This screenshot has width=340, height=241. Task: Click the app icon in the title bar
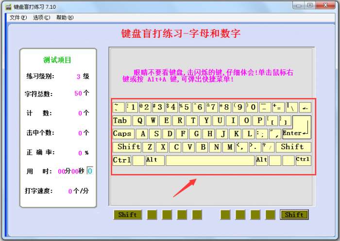pos(8,7)
